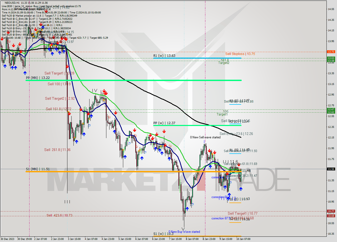Select the 'Sell %20 @ Market price' row

point(39,16)
